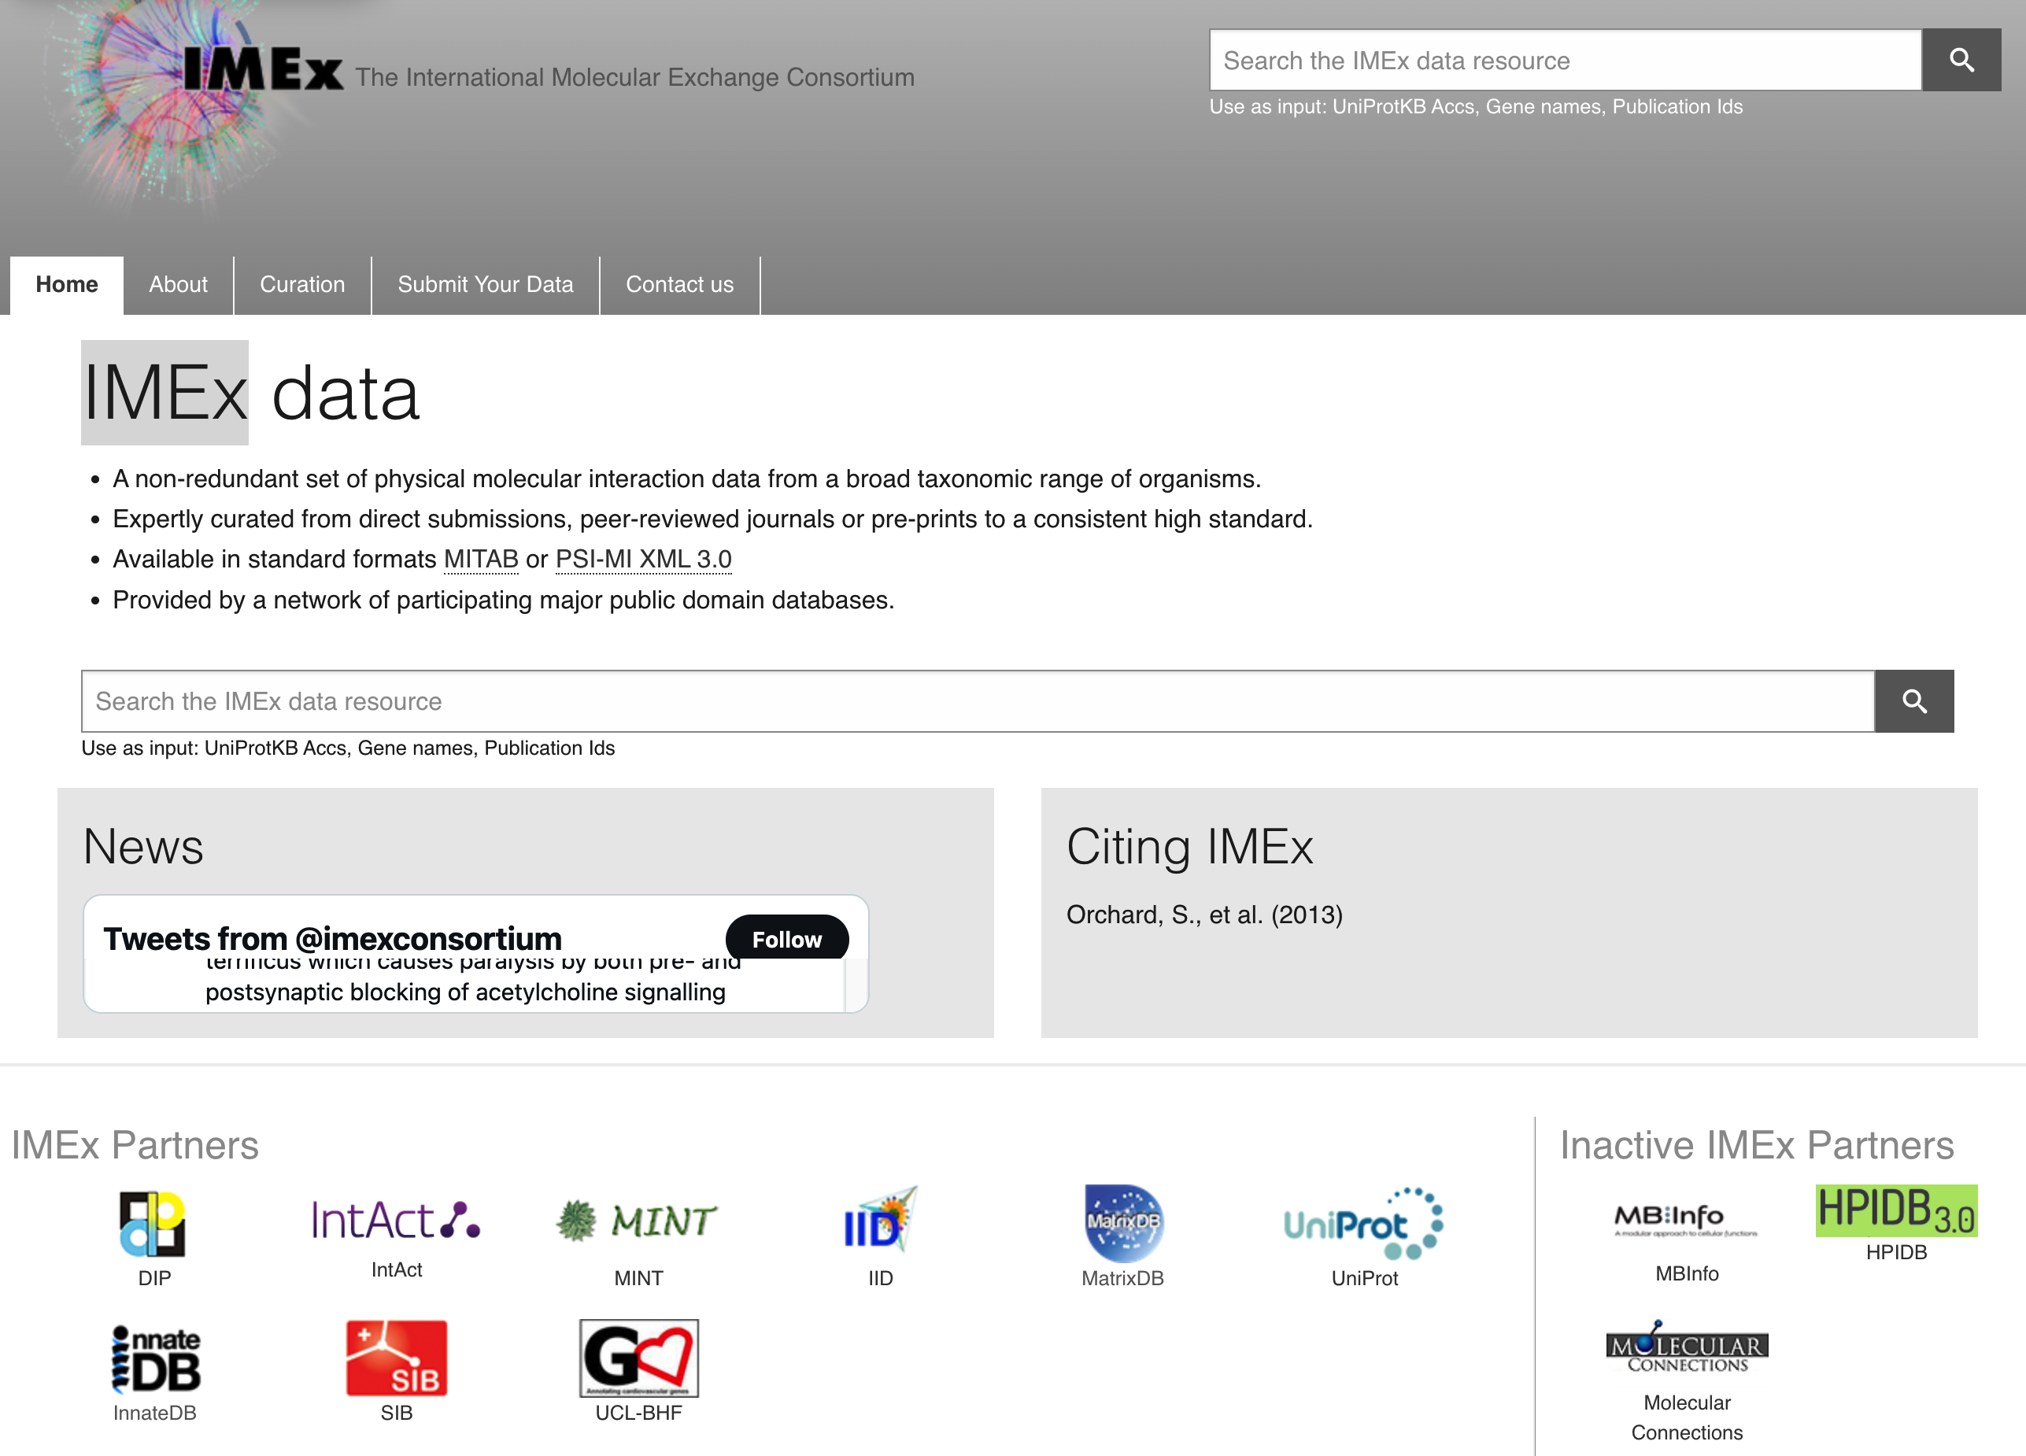The image size is (2026, 1456).
Task: Open the IntAct partner logo
Action: (x=396, y=1219)
